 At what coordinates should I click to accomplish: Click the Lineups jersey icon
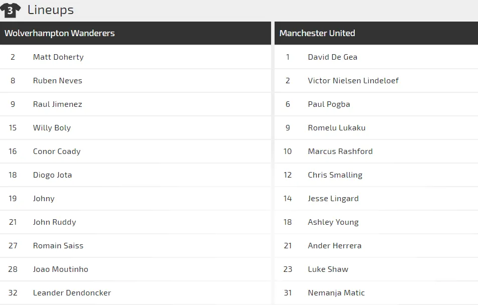coord(11,10)
